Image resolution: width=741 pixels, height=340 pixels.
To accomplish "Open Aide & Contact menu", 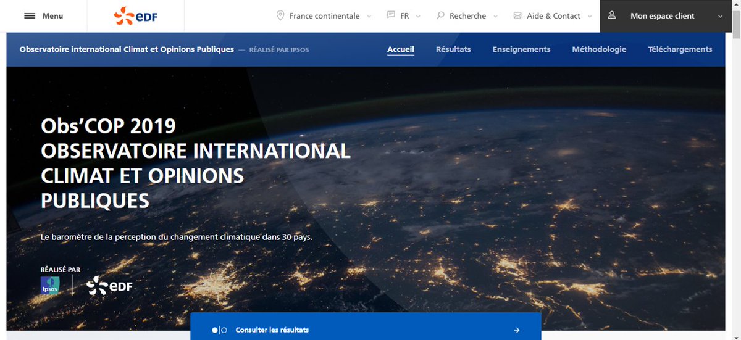I will tap(553, 16).
